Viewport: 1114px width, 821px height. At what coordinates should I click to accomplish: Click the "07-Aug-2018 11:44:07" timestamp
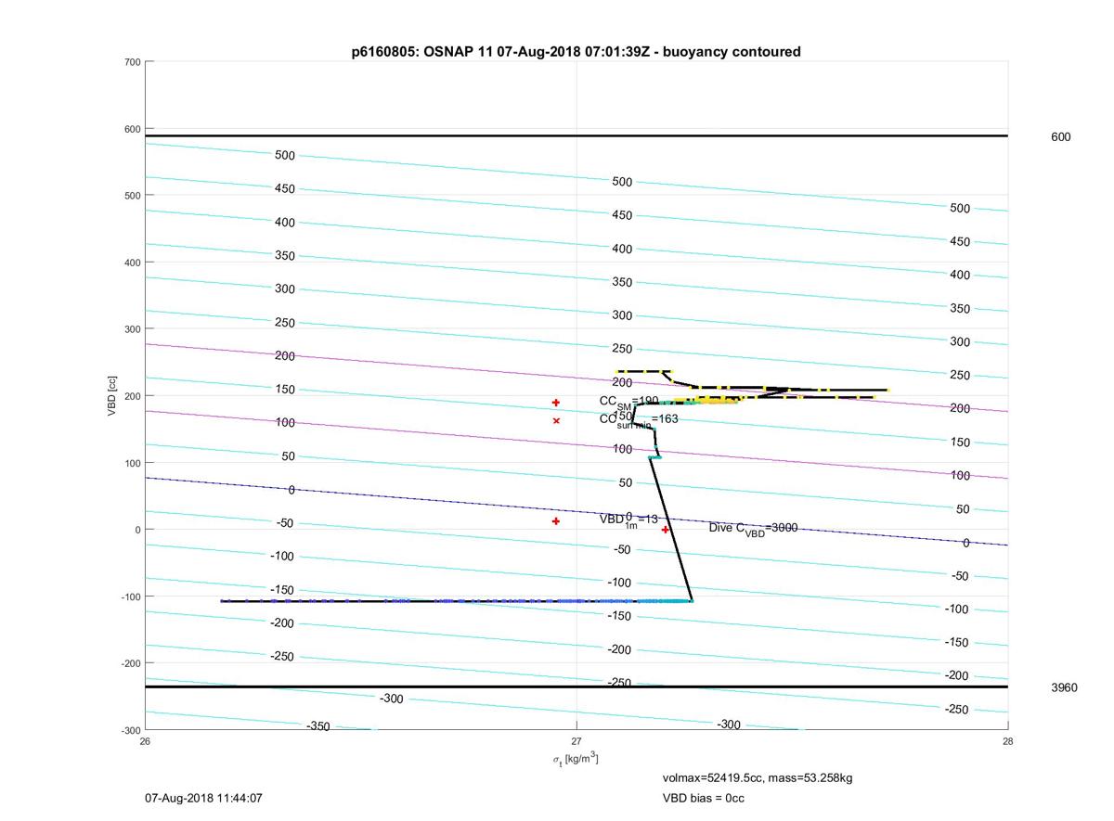[204, 798]
